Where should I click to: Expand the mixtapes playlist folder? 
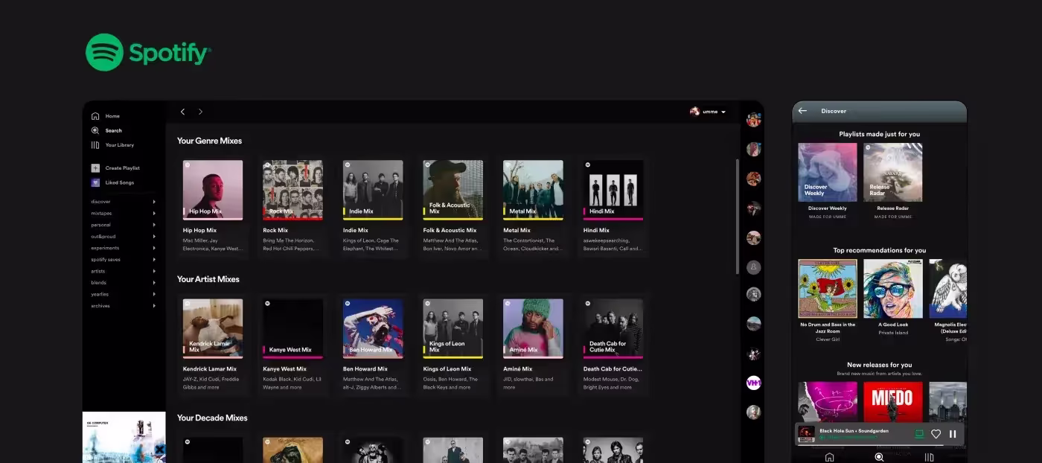tap(154, 214)
